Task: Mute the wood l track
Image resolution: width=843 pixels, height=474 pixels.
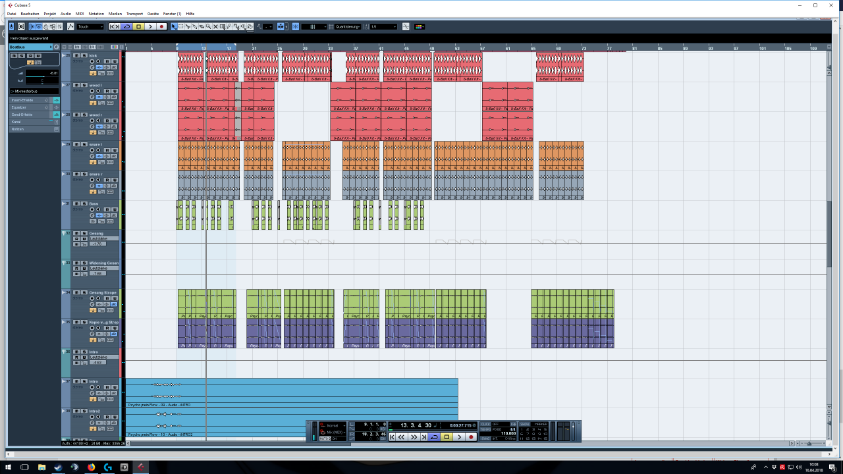Action: coord(76,85)
